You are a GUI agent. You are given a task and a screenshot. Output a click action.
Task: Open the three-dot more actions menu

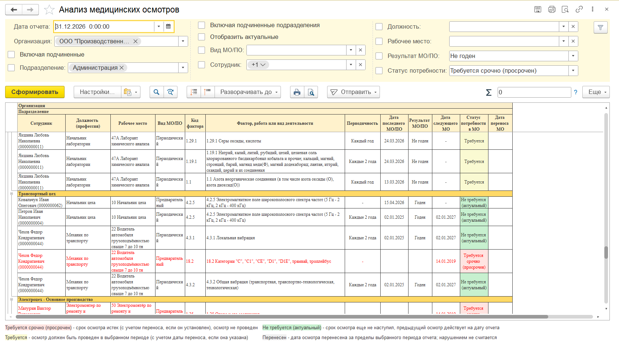593,10
